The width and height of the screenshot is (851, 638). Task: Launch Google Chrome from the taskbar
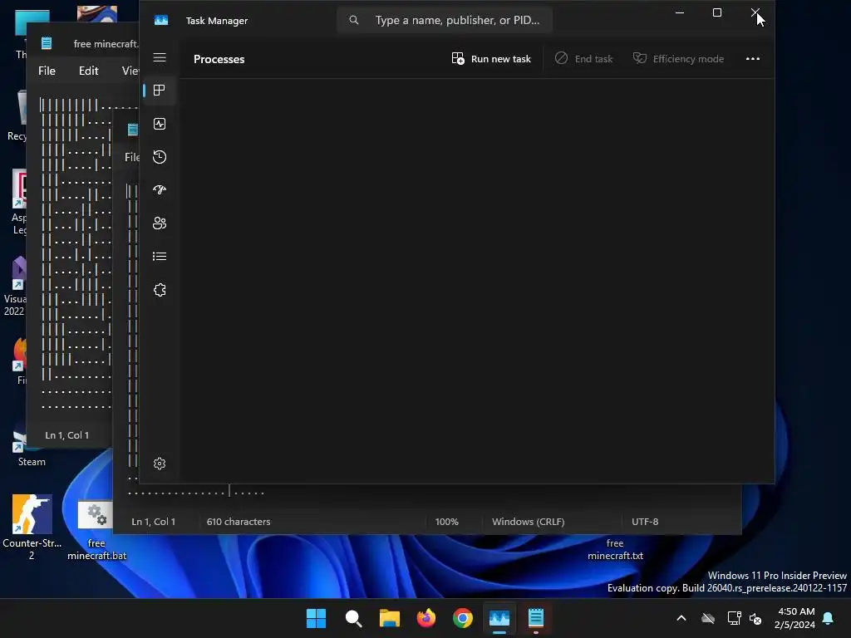click(462, 618)
